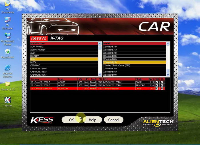Switch to the KessV2 tab
This screenshot has height=145, width=200.
[39, 38]
